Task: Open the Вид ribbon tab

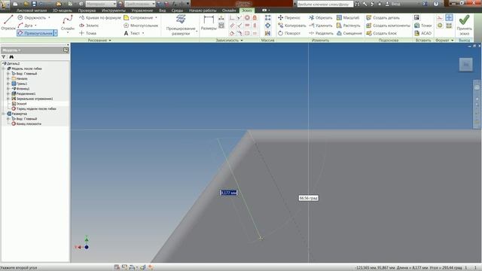Action: point(163,11)
